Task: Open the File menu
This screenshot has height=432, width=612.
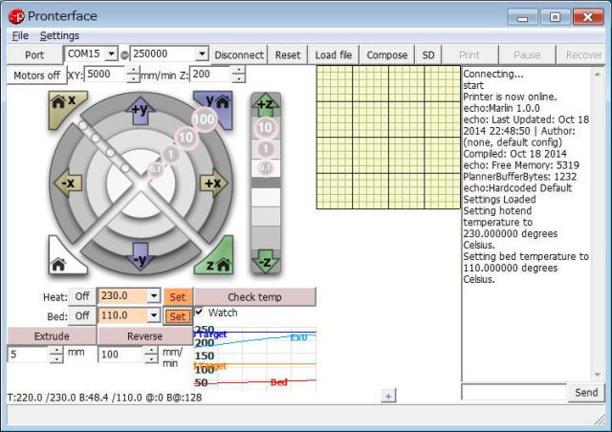Action: coord(20,36)
